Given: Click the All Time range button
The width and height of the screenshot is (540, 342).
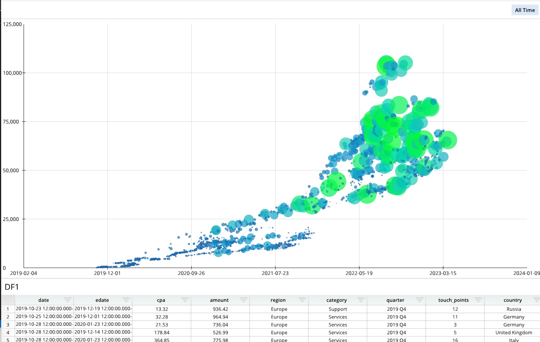Looking at the screenshot, I should point(525,10).
